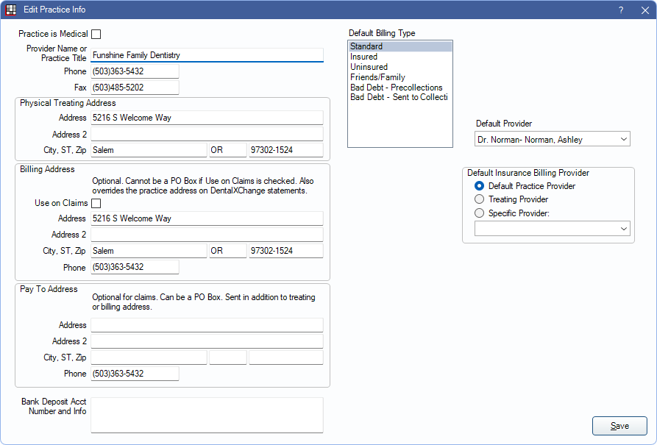
Task: Select Insured in Default Billing Type list
Action: tap(364, 57)
